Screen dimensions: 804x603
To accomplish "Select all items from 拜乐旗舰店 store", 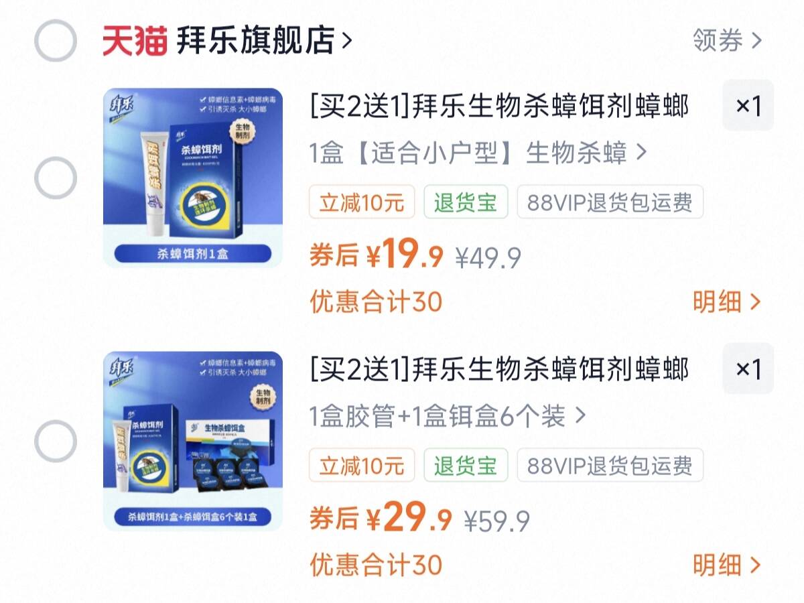I will (55, 41).
